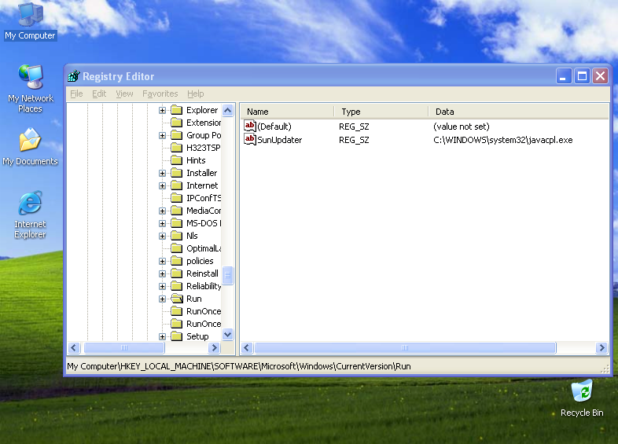Expand the Internet key
The height and width of the screenshot is (444, 618).
coord(162,185)
